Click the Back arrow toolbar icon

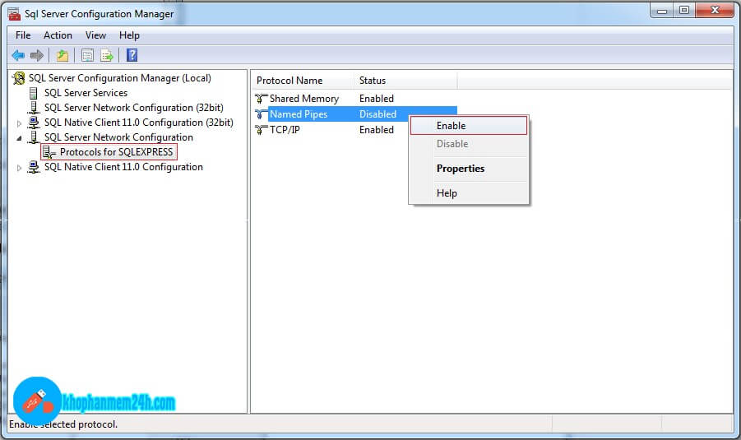(18, 56)
